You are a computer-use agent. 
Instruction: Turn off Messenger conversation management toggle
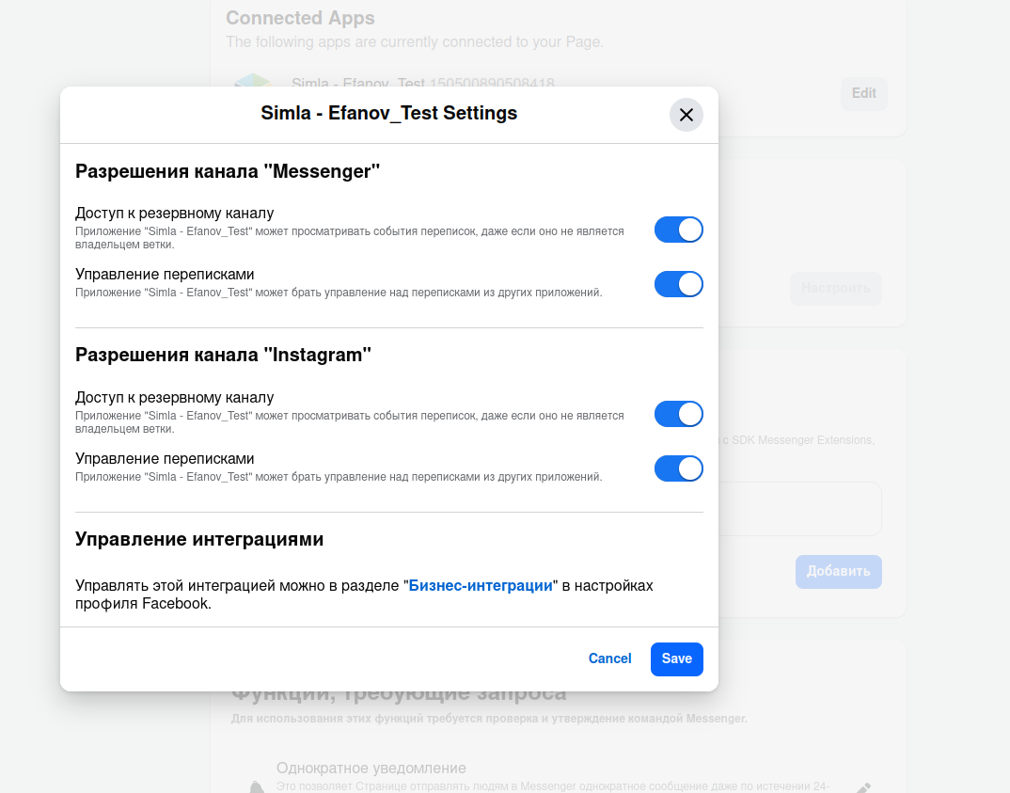click(x=678, y=284)
